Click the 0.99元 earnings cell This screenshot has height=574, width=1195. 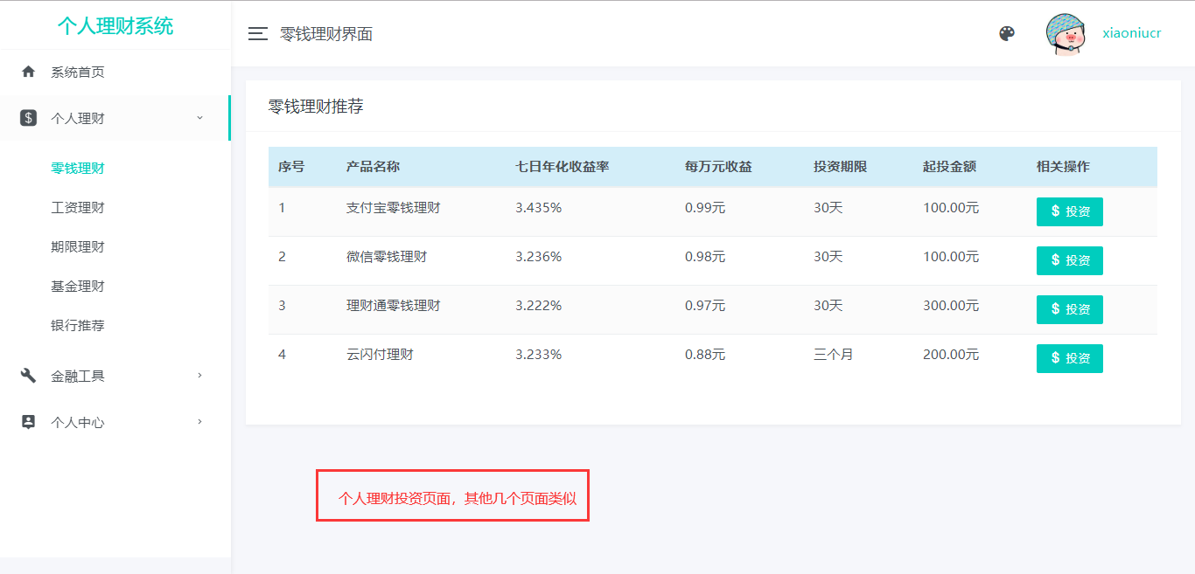coord(705,208)
